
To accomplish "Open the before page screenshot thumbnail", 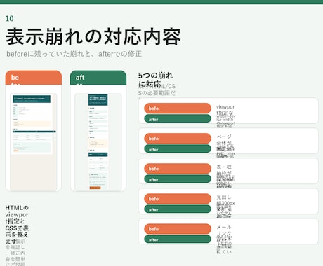I will pyautogui.click(x=34, y=142).
